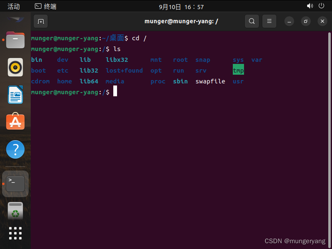The height and width of the screenshot is (249, 332).
Task: Maximize the terminal window
Action: (305, 22)
